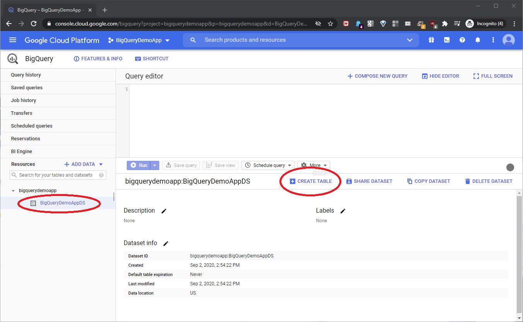
Task: Click inside the query editor text area
Action: pyautogui.click(x=325, y=121)
